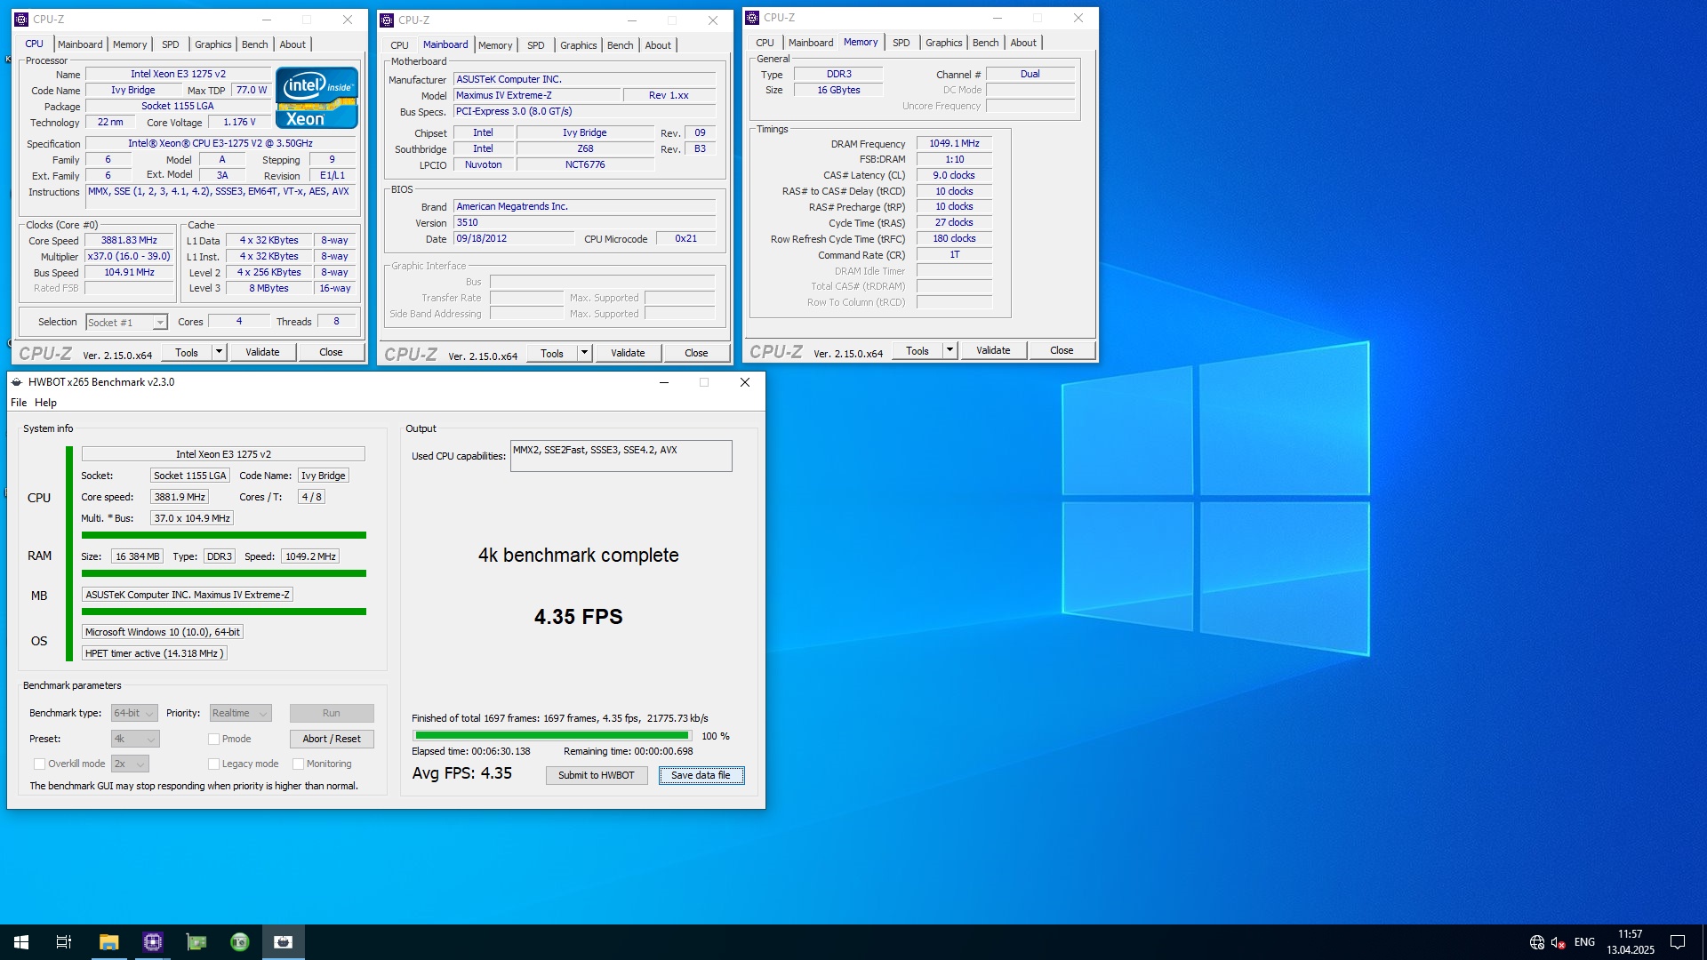Open the HWBOT Help menu
Screen dimensions: 1707x960
(45, 403)
